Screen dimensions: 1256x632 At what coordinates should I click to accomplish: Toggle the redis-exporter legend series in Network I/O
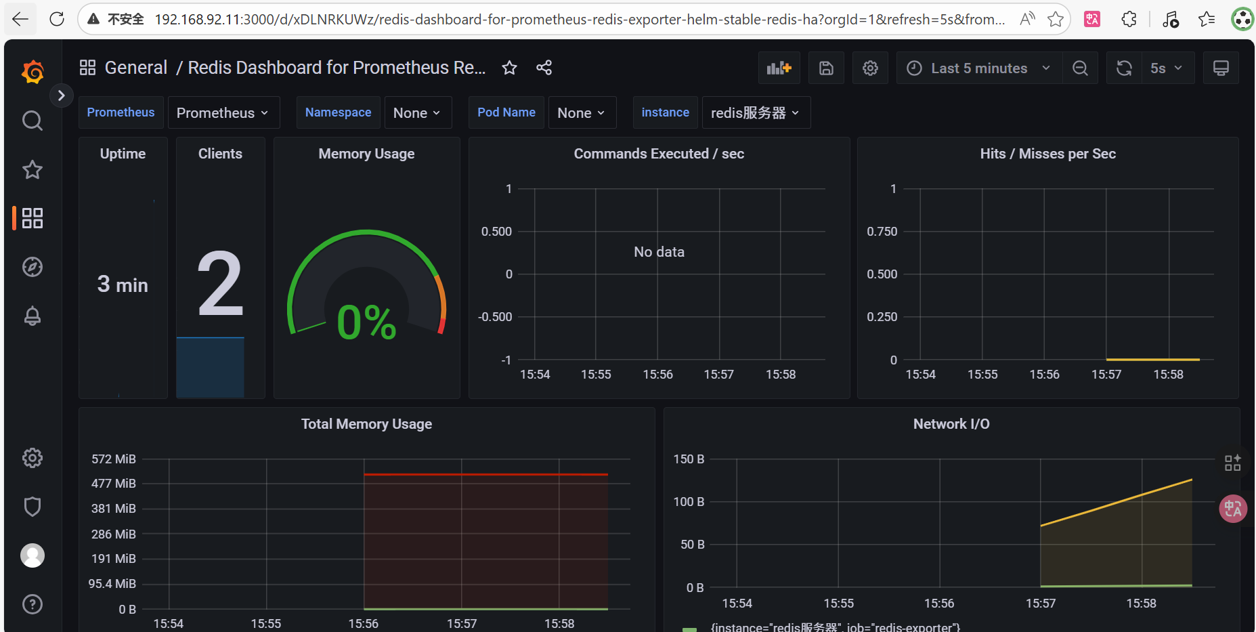click(835, 627)
